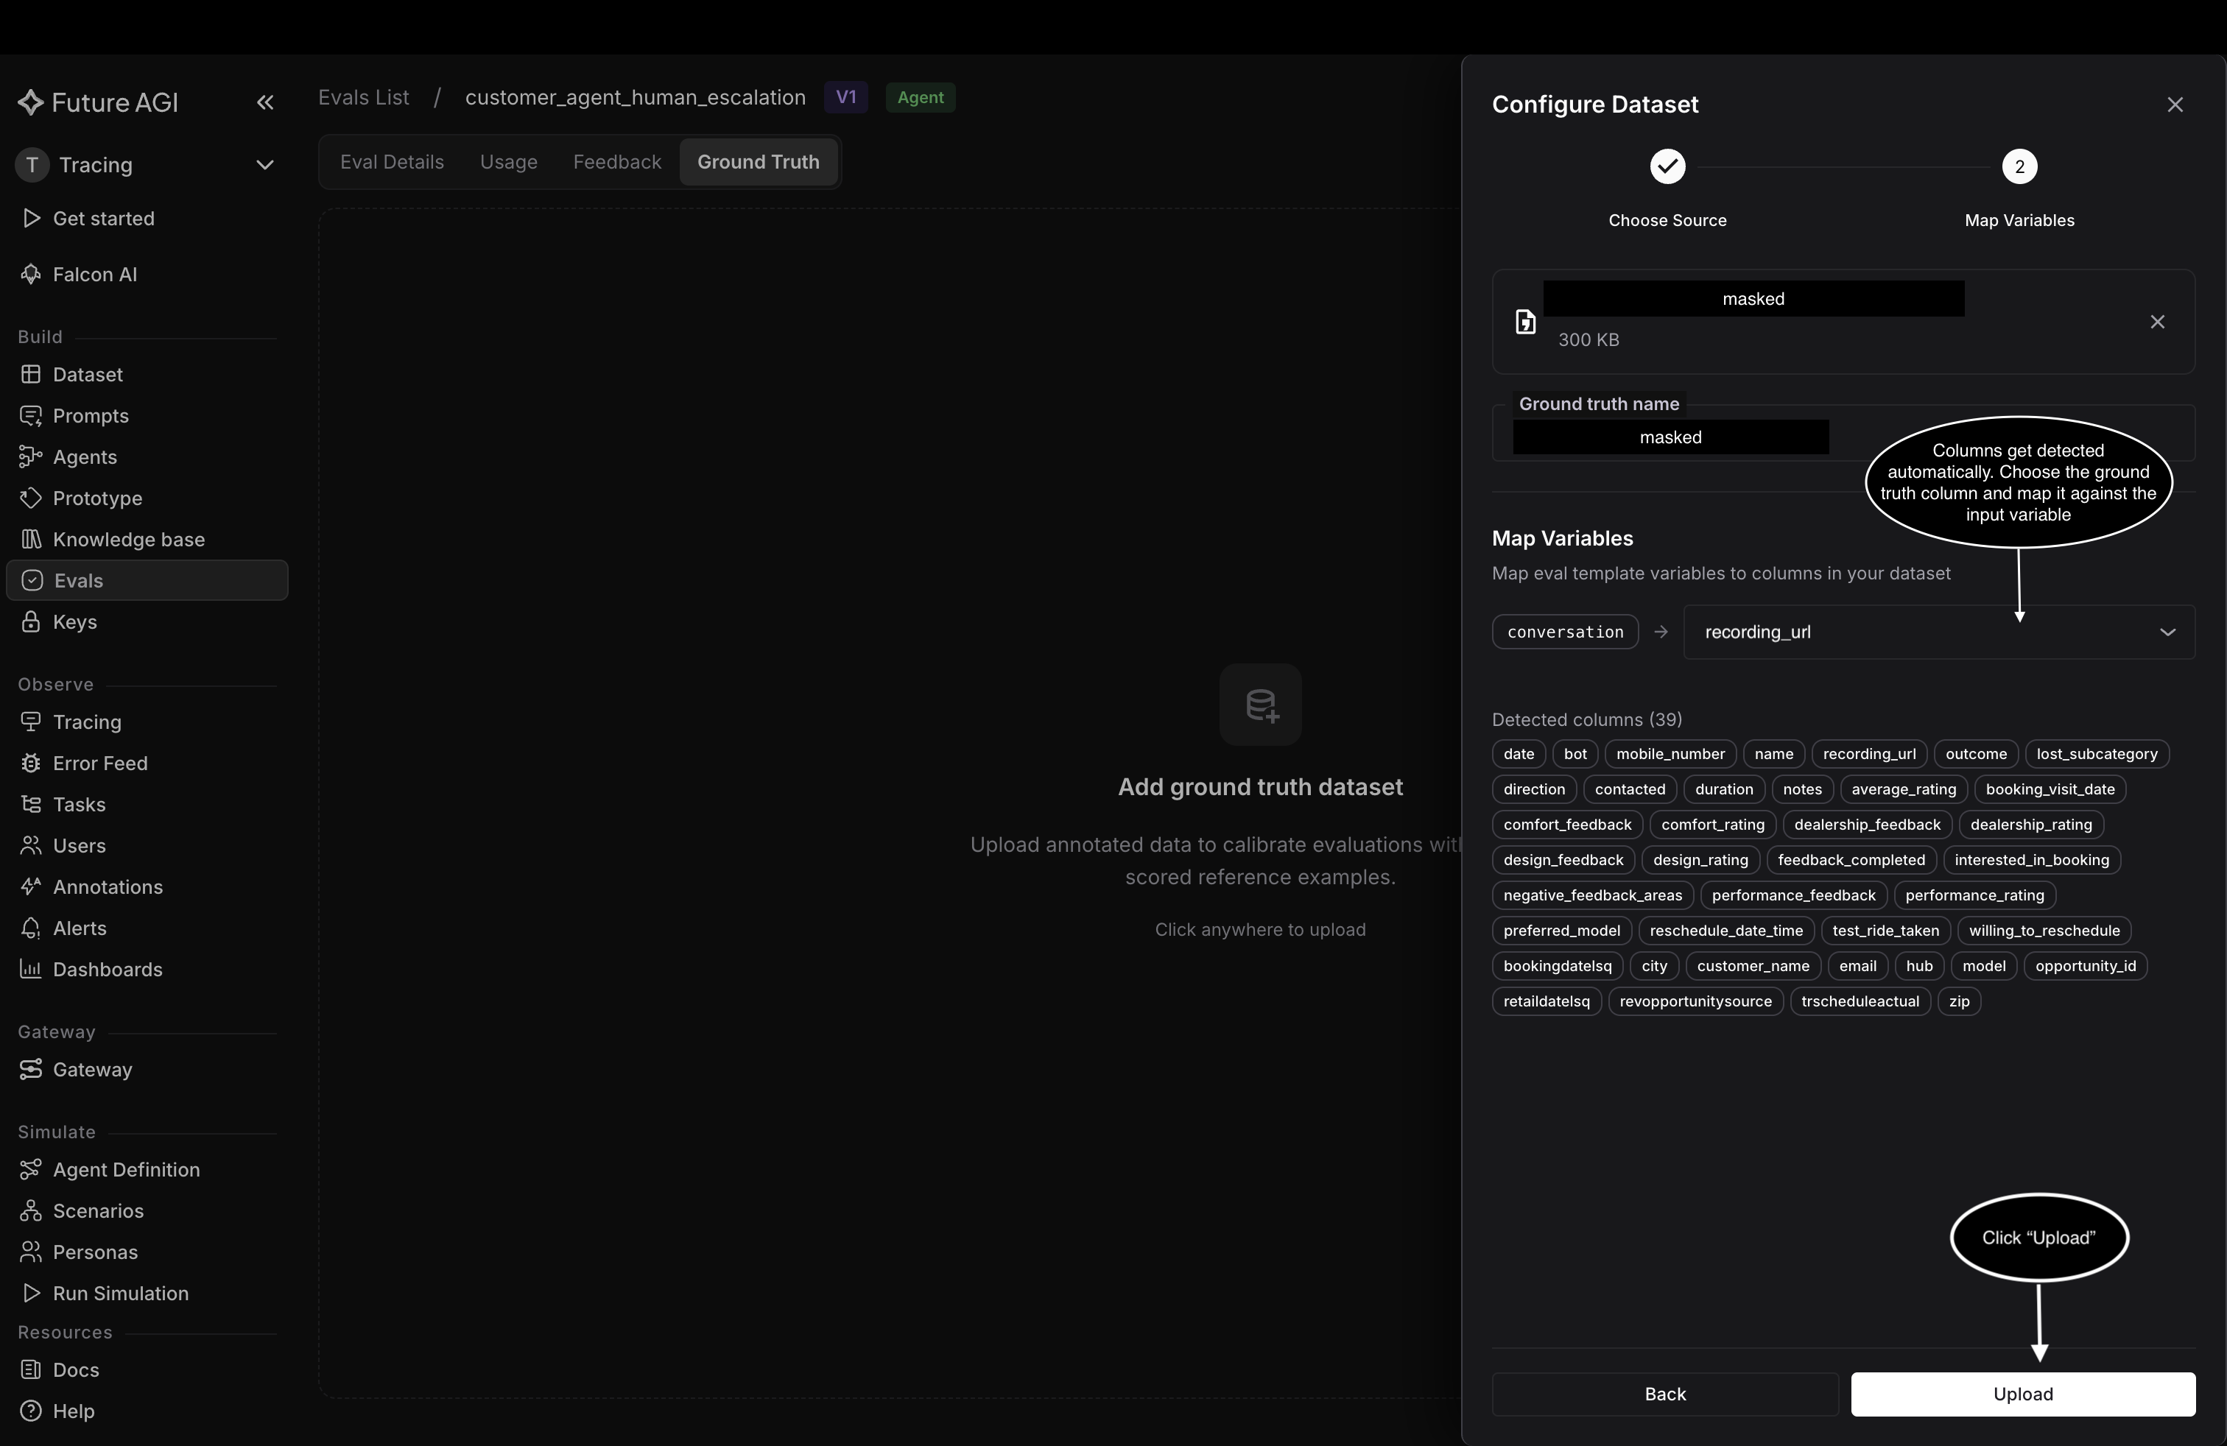Click the outcome column chip
2227x1446 pixels.
1975,754
